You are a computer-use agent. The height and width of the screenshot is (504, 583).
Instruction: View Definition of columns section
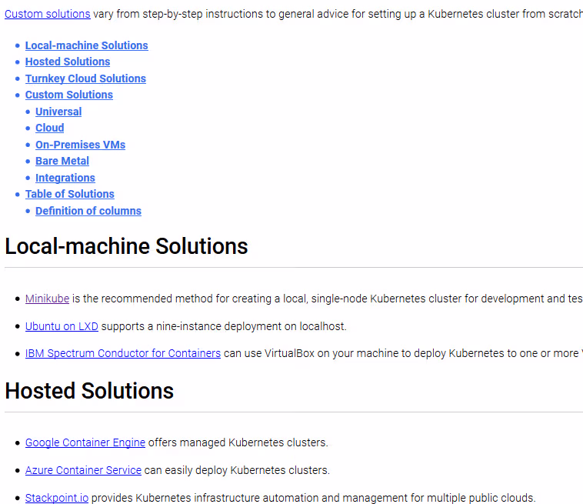(88, 211)
